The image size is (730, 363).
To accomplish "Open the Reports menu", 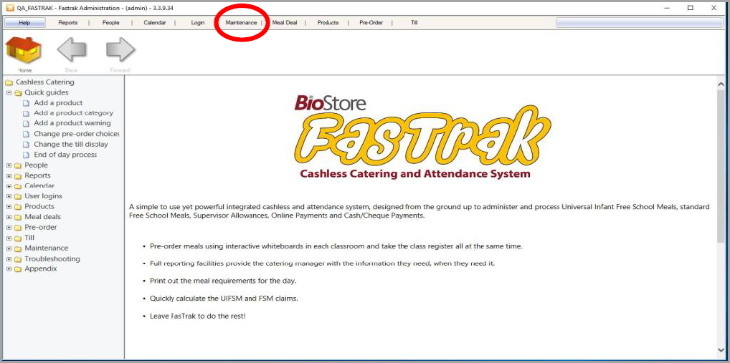I will pos(68,22).
